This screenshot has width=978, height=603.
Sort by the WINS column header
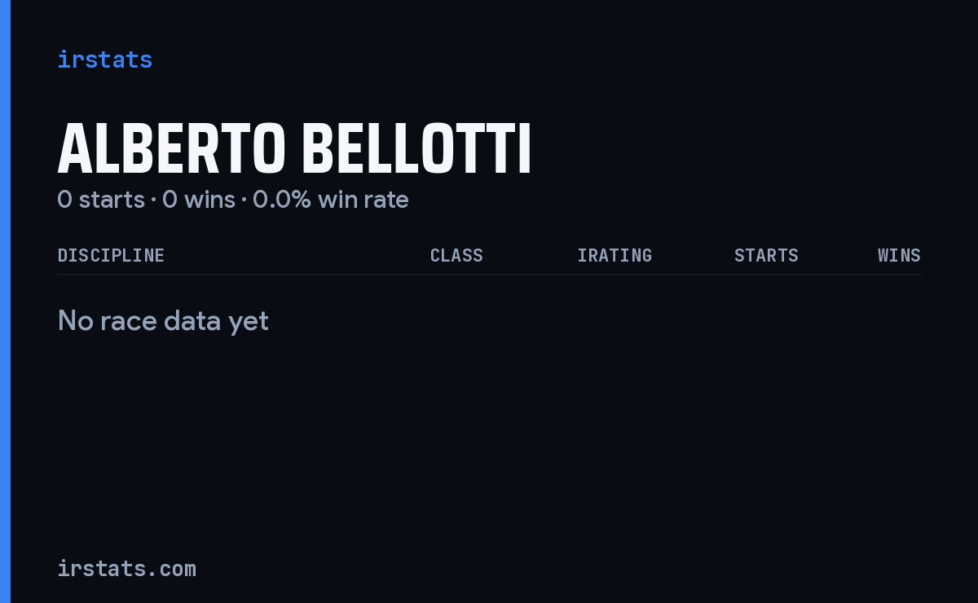tap(899, 256)
